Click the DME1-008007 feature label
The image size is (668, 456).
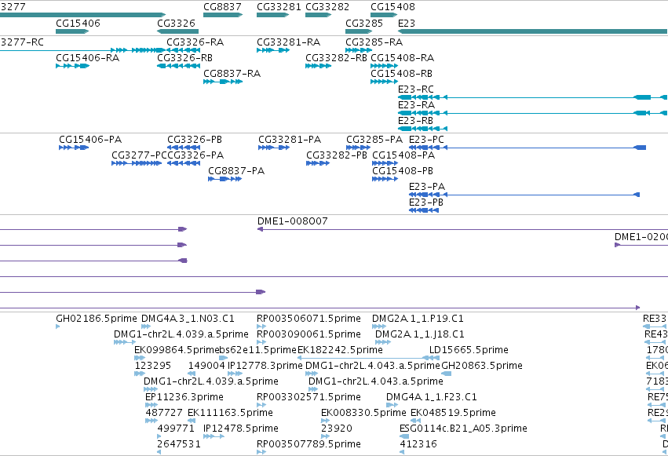(292, 221)
